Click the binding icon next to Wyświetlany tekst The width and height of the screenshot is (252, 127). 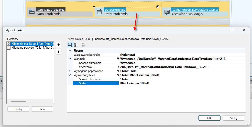pyautogui.click(x=118, y=75)
